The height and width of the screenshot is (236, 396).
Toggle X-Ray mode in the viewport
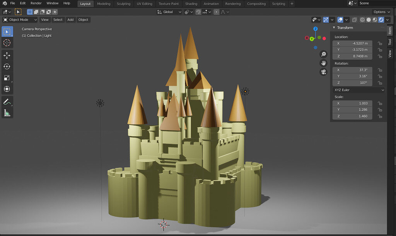pyautogui.click(x=355, y=20)
